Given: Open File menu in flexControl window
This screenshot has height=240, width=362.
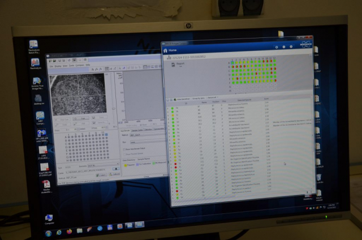Looking at the screenshot, I should 51,66.
